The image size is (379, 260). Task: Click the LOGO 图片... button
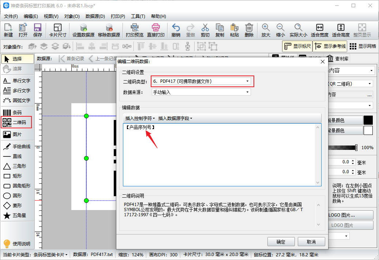[x=351, y=215]
